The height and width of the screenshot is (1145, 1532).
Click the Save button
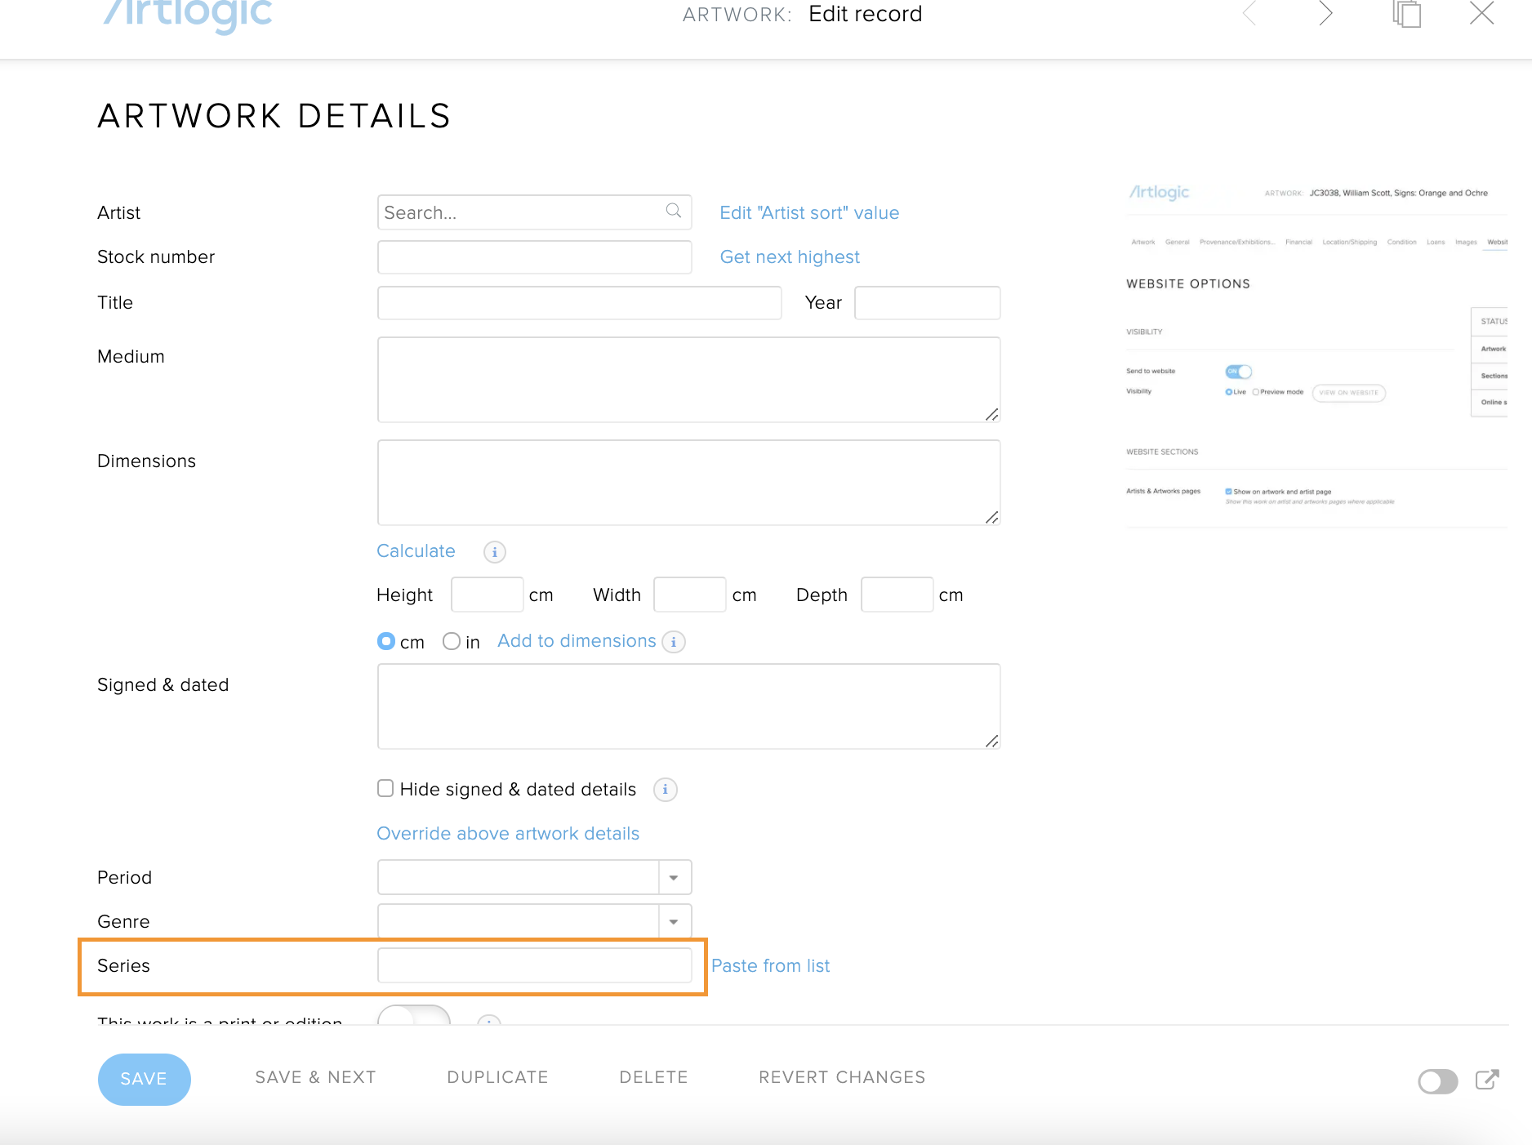144,1079
